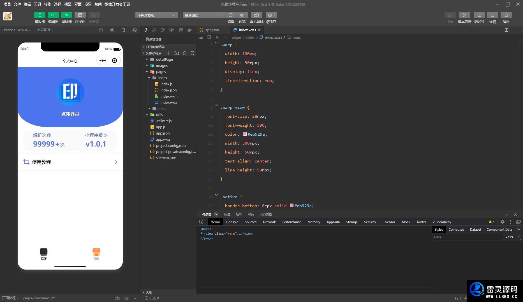Click login text in simulator
Screen dimensions: 523x302
click(70, 114)
